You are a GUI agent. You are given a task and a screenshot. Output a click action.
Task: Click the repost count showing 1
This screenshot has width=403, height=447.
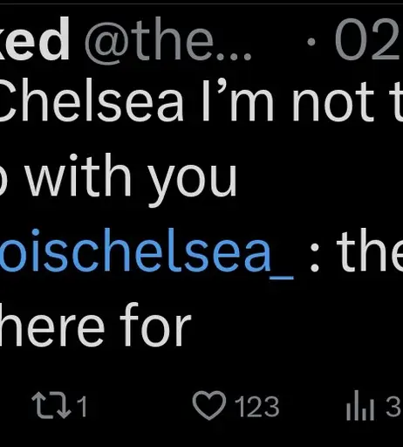pos(82,406)
